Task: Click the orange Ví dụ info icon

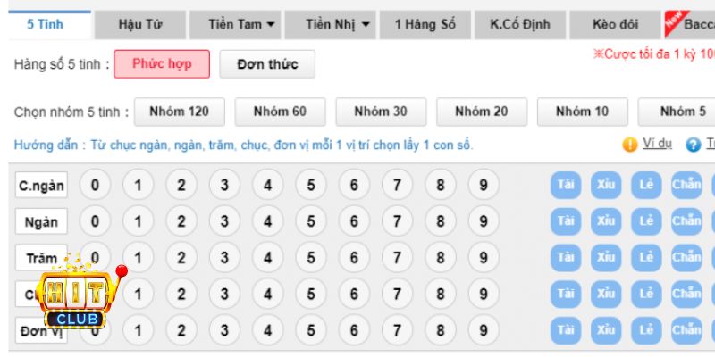Action: [629, 145]
